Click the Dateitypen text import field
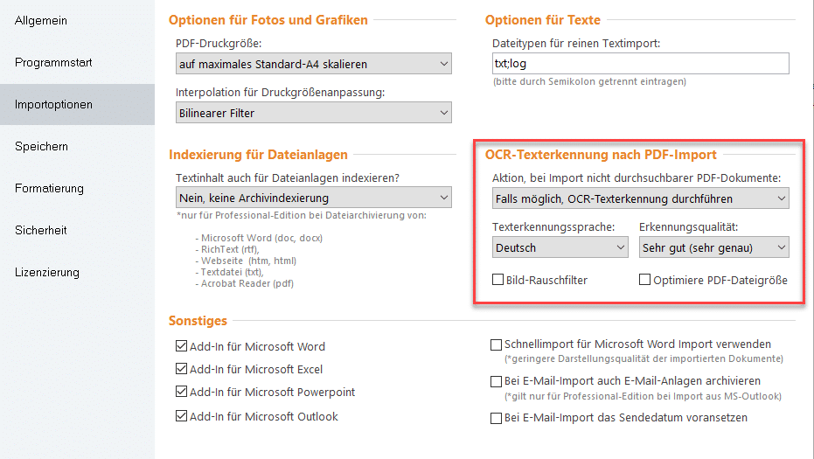This screenshot has width=814, height=459. [x=640, y=64]
